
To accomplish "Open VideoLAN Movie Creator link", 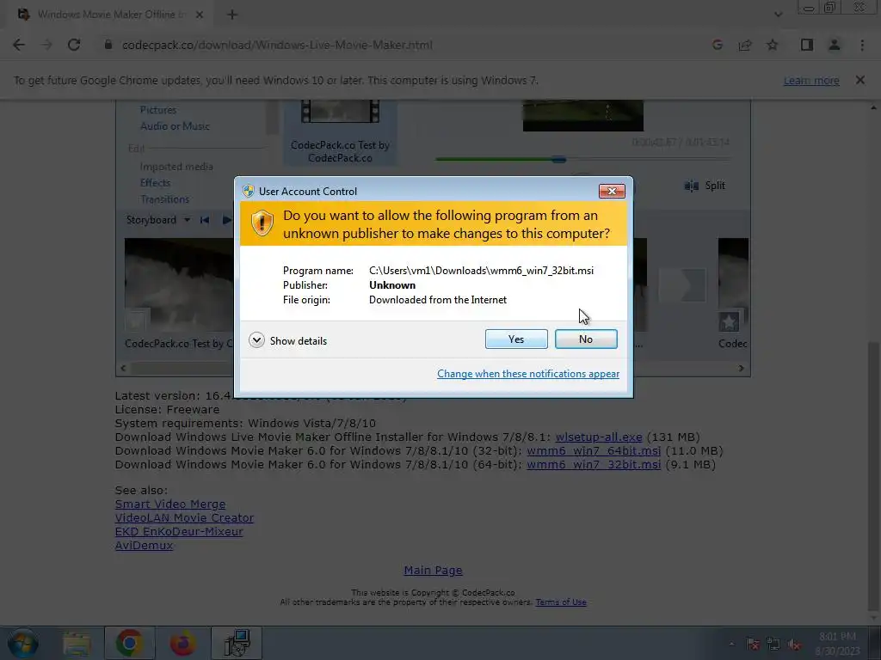I will [184, 517].
